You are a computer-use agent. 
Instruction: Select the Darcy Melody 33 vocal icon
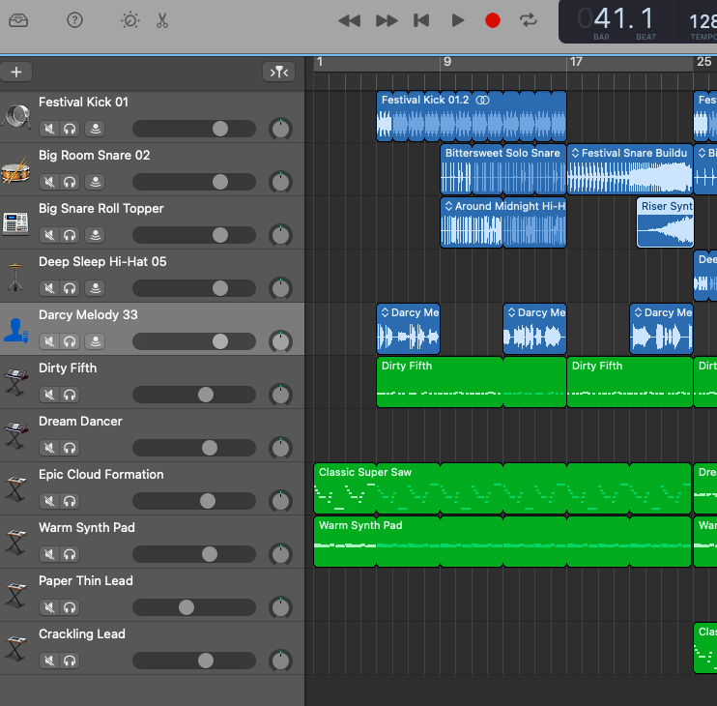(x=15, y=330)
